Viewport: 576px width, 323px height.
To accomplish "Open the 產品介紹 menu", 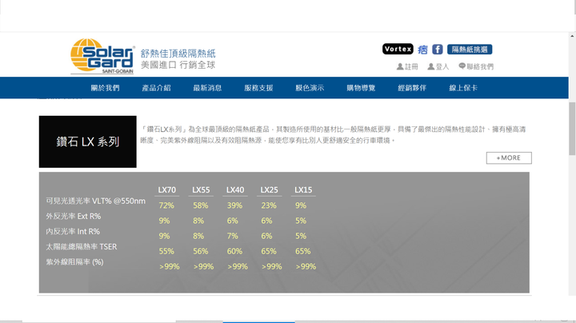I will point(156,88).
